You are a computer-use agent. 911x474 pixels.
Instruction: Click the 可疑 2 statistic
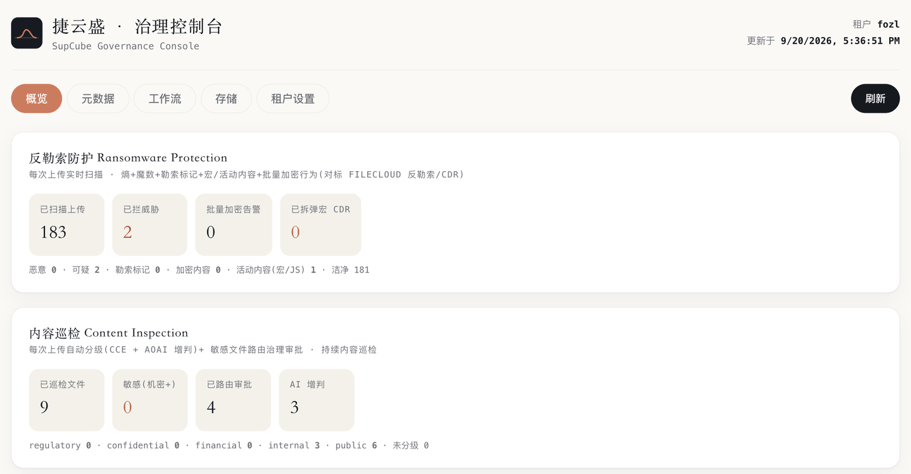[86, 270]
